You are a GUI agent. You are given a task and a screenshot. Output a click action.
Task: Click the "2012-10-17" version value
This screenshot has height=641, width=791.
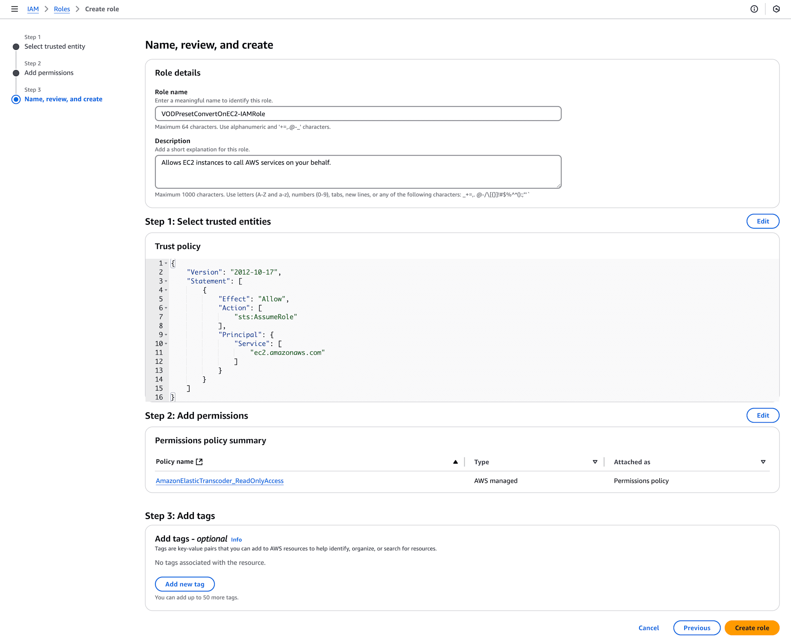click(x=254, y=272)
